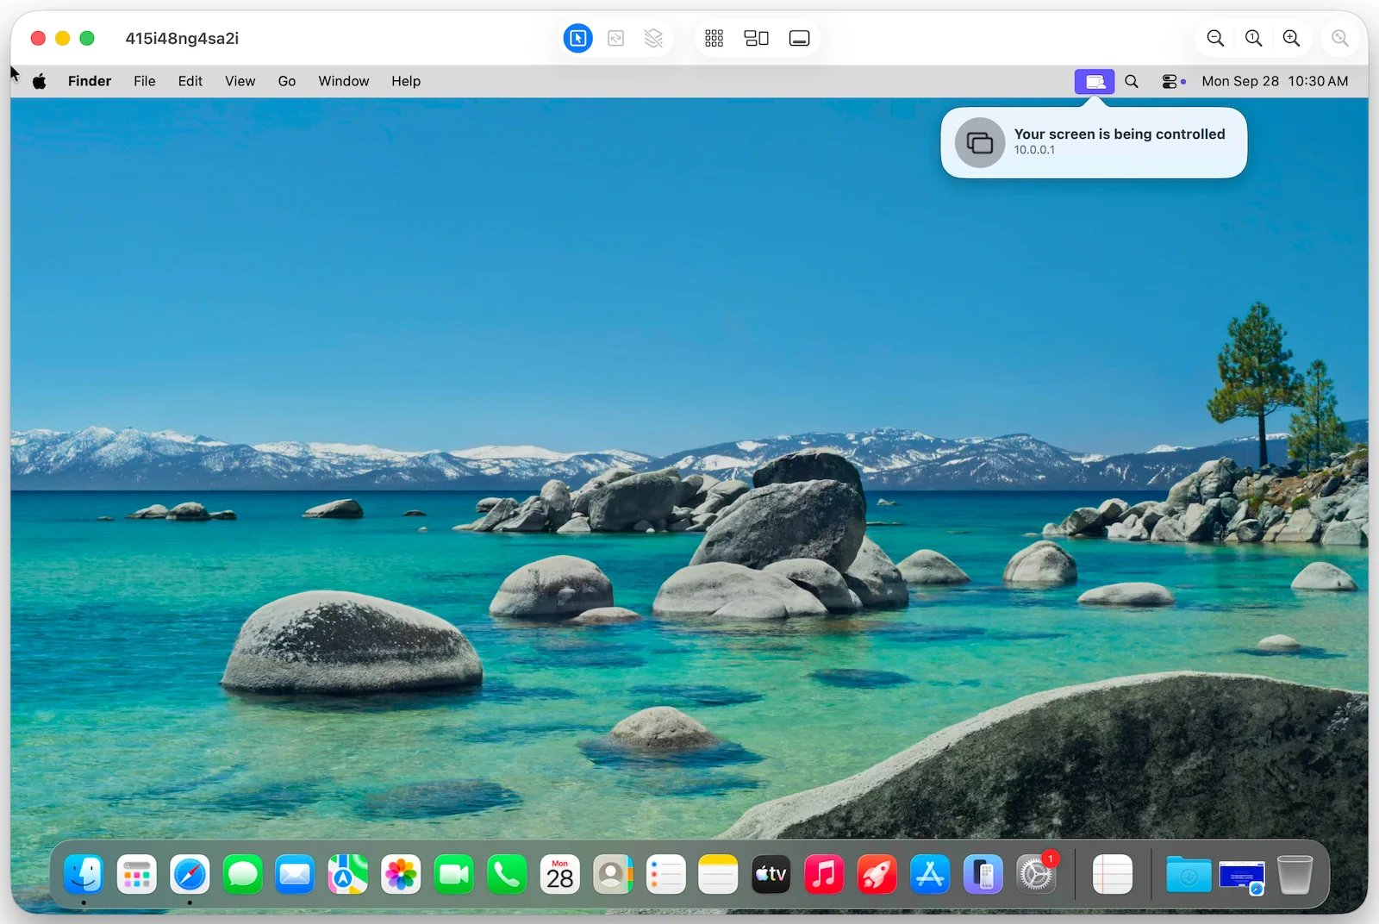This screenshot has width=1379, height=924.
Task: Open Notes from the Dock
Action: coord(718,875)
